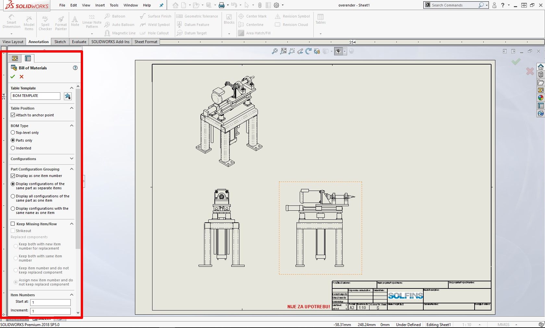Select the Indented BOM type
This screenshot has width=545, height=328.
(x=13, y=148)
